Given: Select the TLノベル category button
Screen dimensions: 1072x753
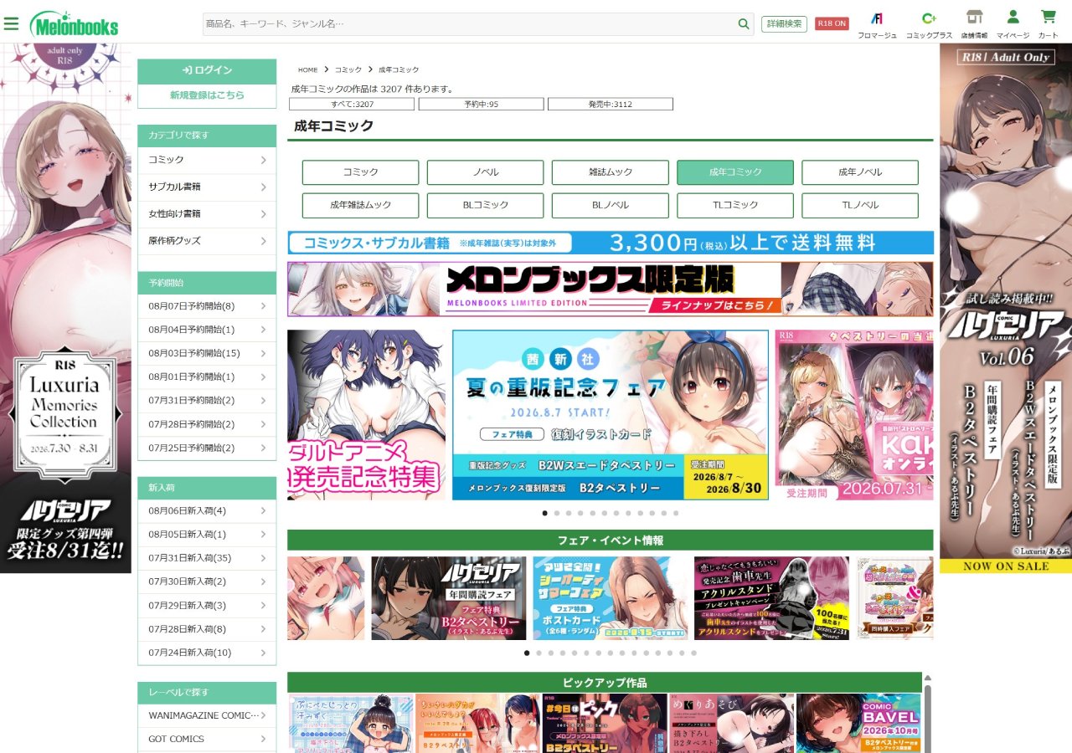Looking at the screenshot, I should pyautogui.click(x=860, y=205).
